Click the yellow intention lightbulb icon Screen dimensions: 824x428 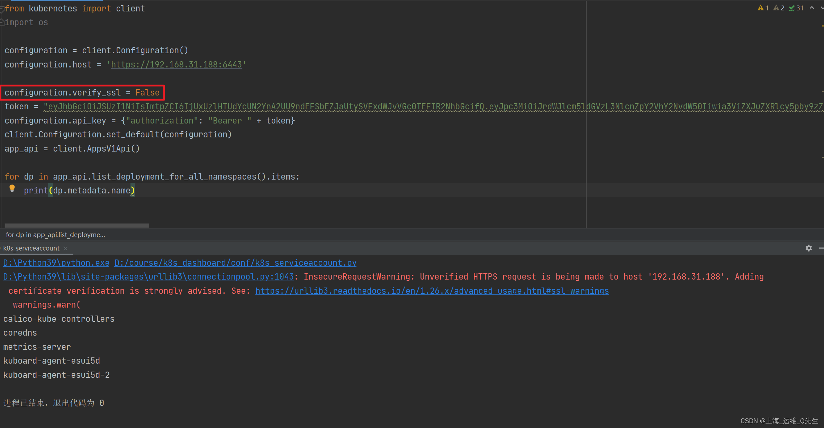point(12,189)
